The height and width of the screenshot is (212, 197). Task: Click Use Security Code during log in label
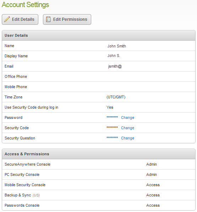click(x=31, y=107)
